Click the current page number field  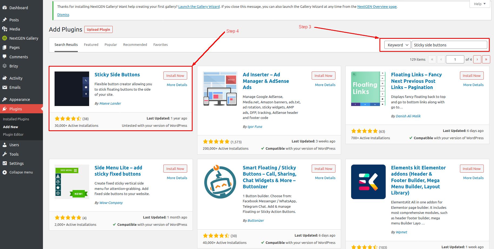pos(455,59)
